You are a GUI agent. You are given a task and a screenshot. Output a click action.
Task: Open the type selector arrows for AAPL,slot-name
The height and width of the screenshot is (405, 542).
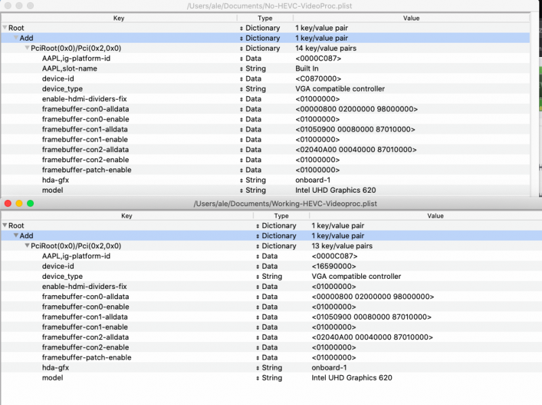(x=242, y=69)
